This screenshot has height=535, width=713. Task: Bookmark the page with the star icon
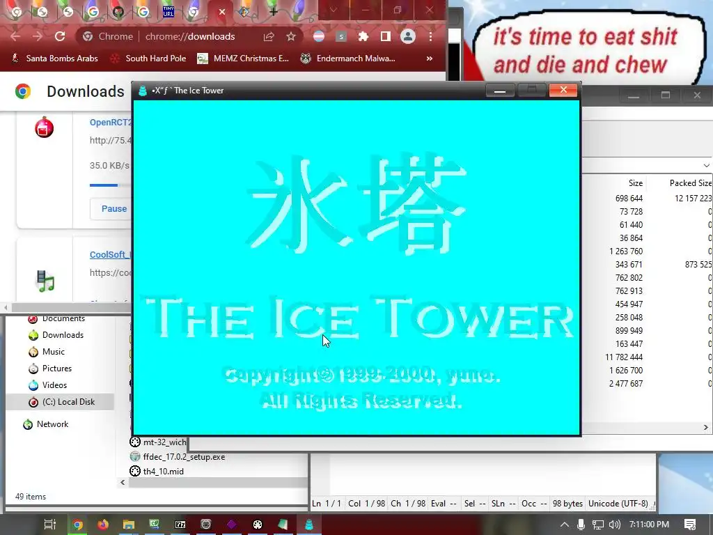[x=291, y=36]
